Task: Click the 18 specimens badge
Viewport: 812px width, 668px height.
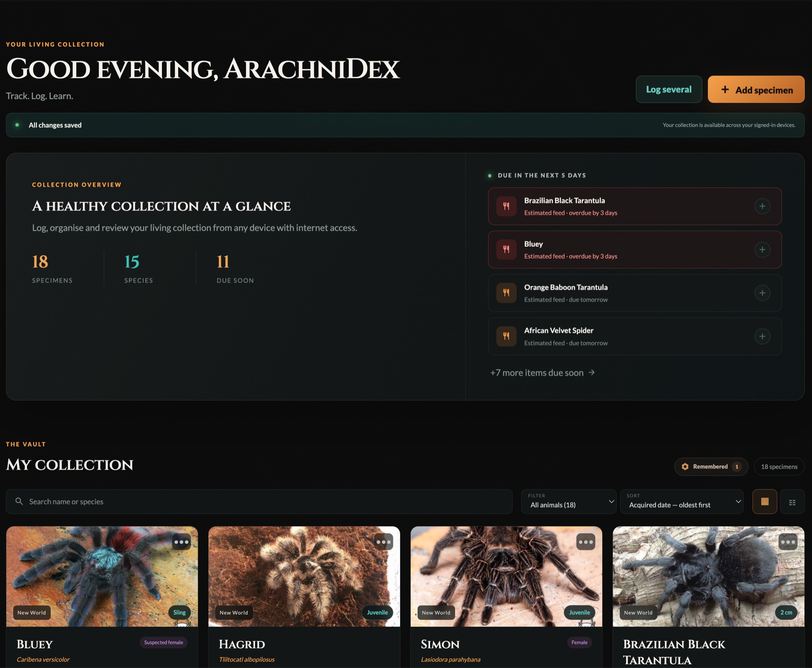Action: pyautogui.click(x=779, y=466)
